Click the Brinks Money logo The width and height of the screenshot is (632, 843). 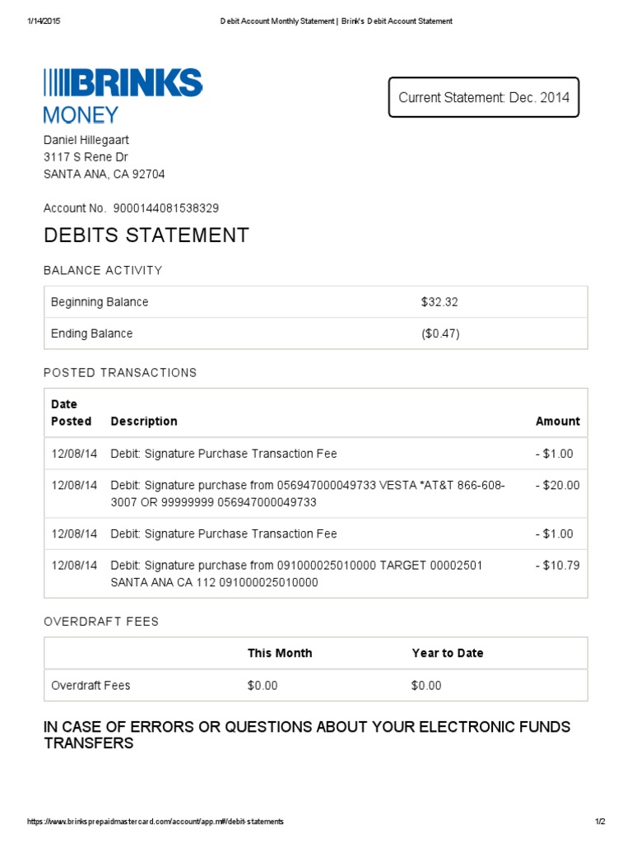point(123,95)
